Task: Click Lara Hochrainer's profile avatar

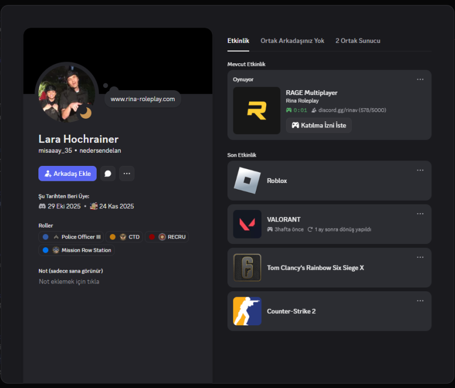Action: click(67, 93)
